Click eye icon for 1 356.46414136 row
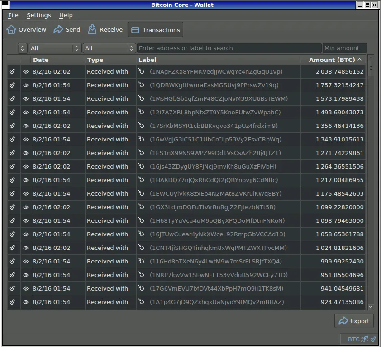The image size is (381, 347). click(x=25, y=126)
